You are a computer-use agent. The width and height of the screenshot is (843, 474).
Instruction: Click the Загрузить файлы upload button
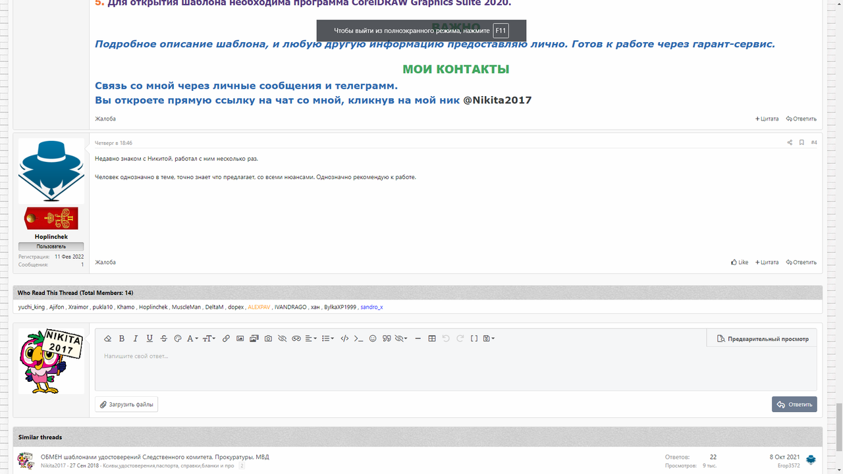click(126, 404)
